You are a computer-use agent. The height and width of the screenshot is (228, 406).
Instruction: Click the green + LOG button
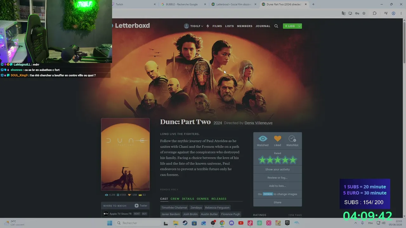click(290, 26)
